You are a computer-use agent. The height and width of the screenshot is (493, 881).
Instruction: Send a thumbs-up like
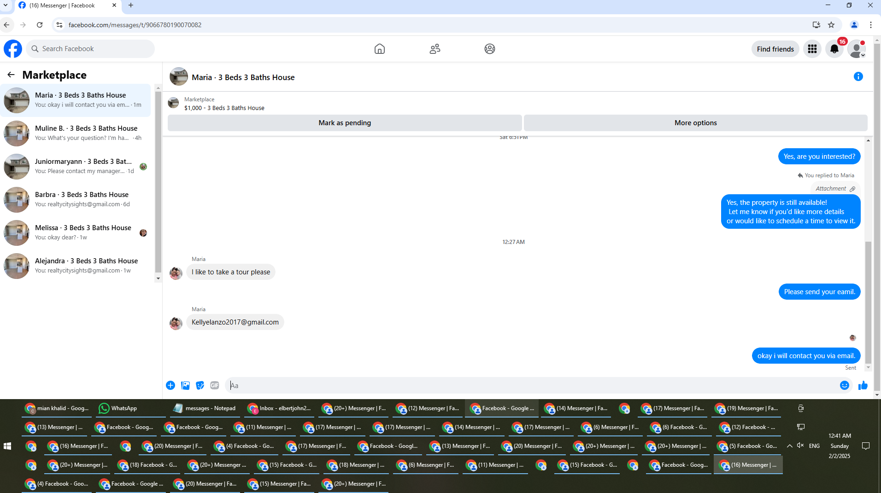[x=863, y=385]
